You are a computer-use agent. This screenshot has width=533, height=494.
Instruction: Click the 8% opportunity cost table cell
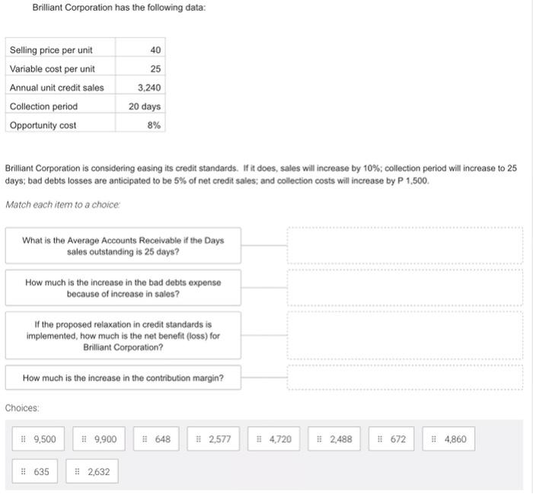click(x=141, y=126)
